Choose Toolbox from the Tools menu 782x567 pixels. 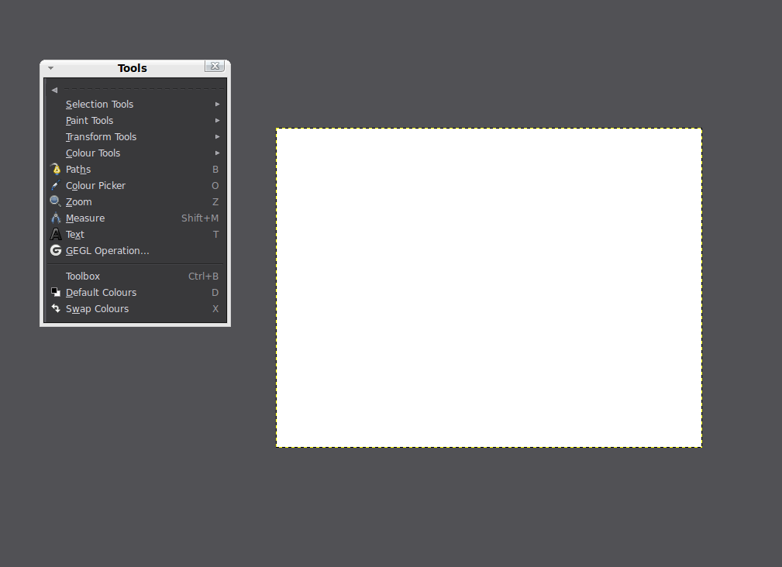[x=135, y=276]
